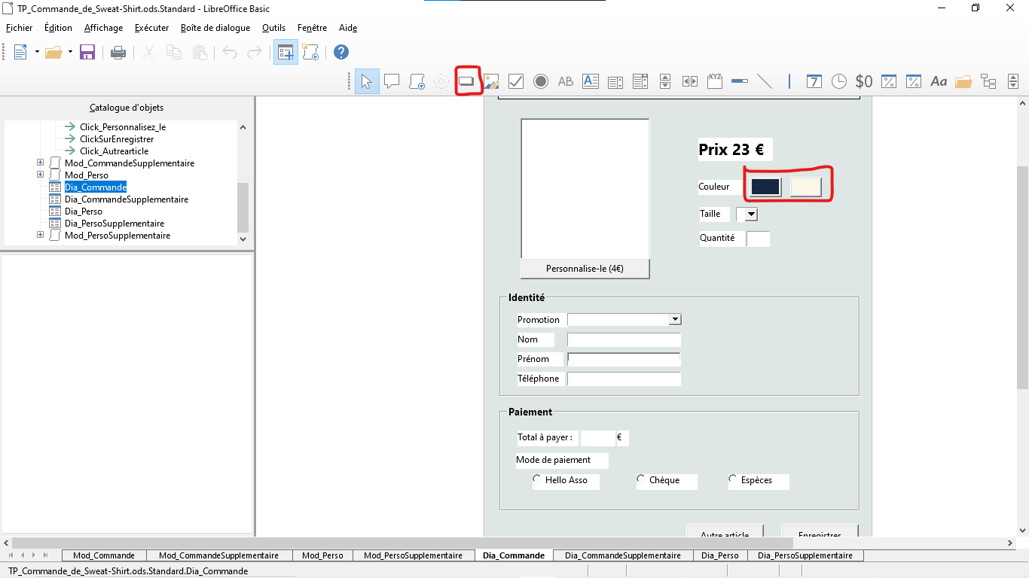Click the Manage Language speech bubble icon

click(x=392, y=81)
